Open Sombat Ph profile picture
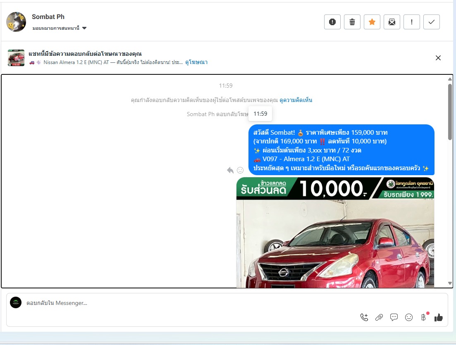Screen dimensions: 456x345 pos(16,22)
